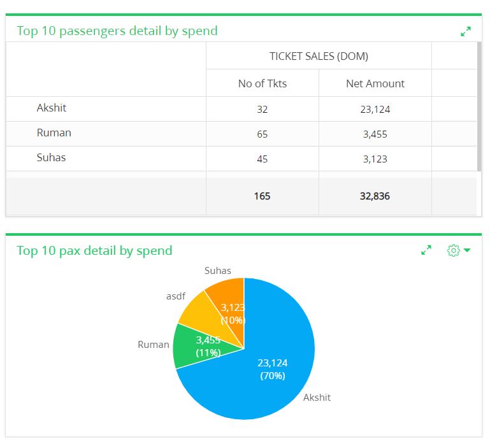The image size is (490, 446).
Task: Click the Akshit label beside the pie chart
Action: tap(317, 397)
